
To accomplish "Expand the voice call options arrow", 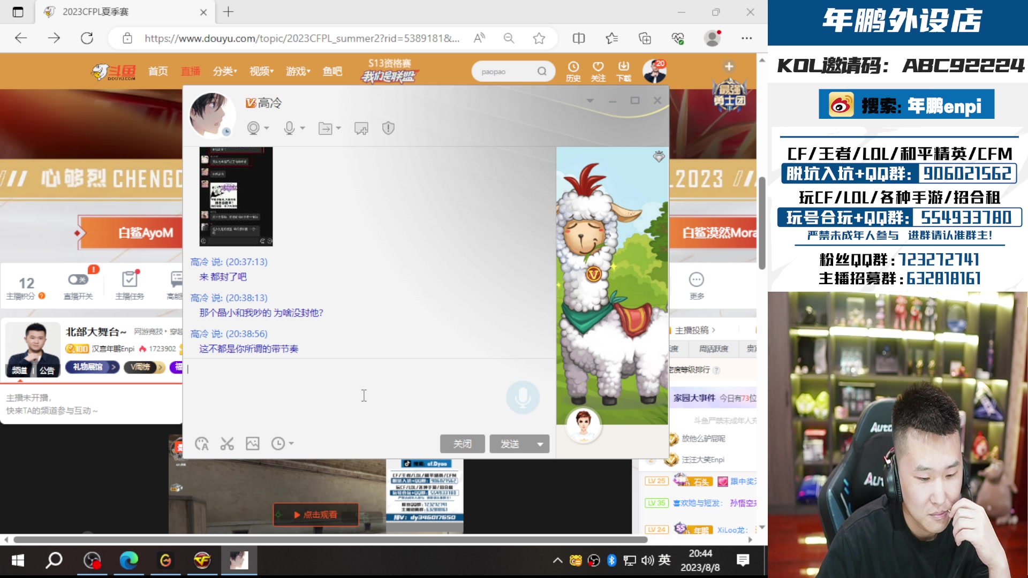I will [303, 128].
